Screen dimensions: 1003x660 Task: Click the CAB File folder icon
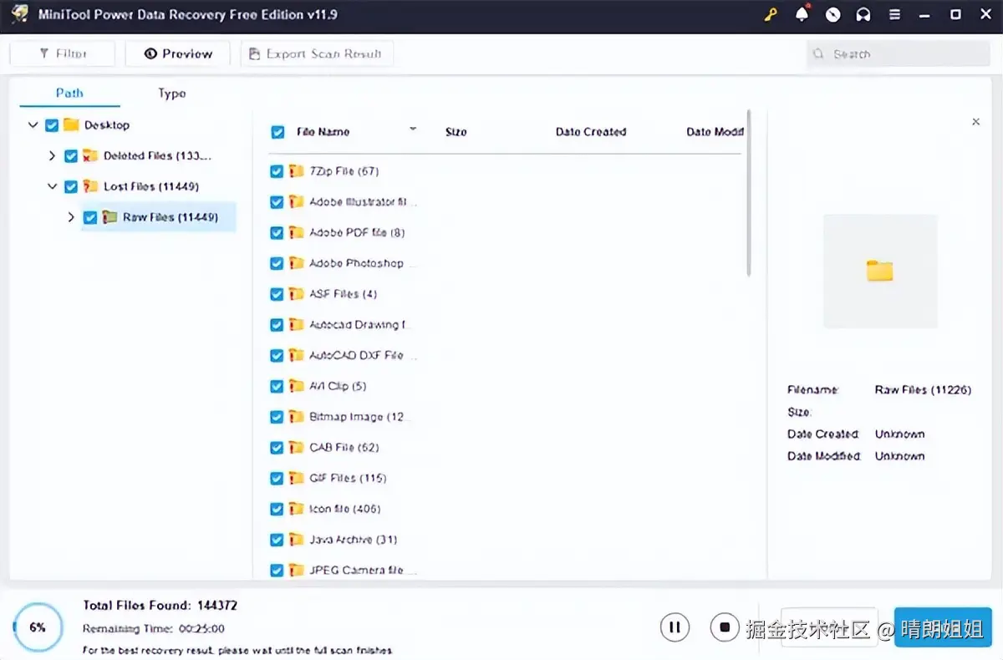pyautogui.click(x=296, y=448)
